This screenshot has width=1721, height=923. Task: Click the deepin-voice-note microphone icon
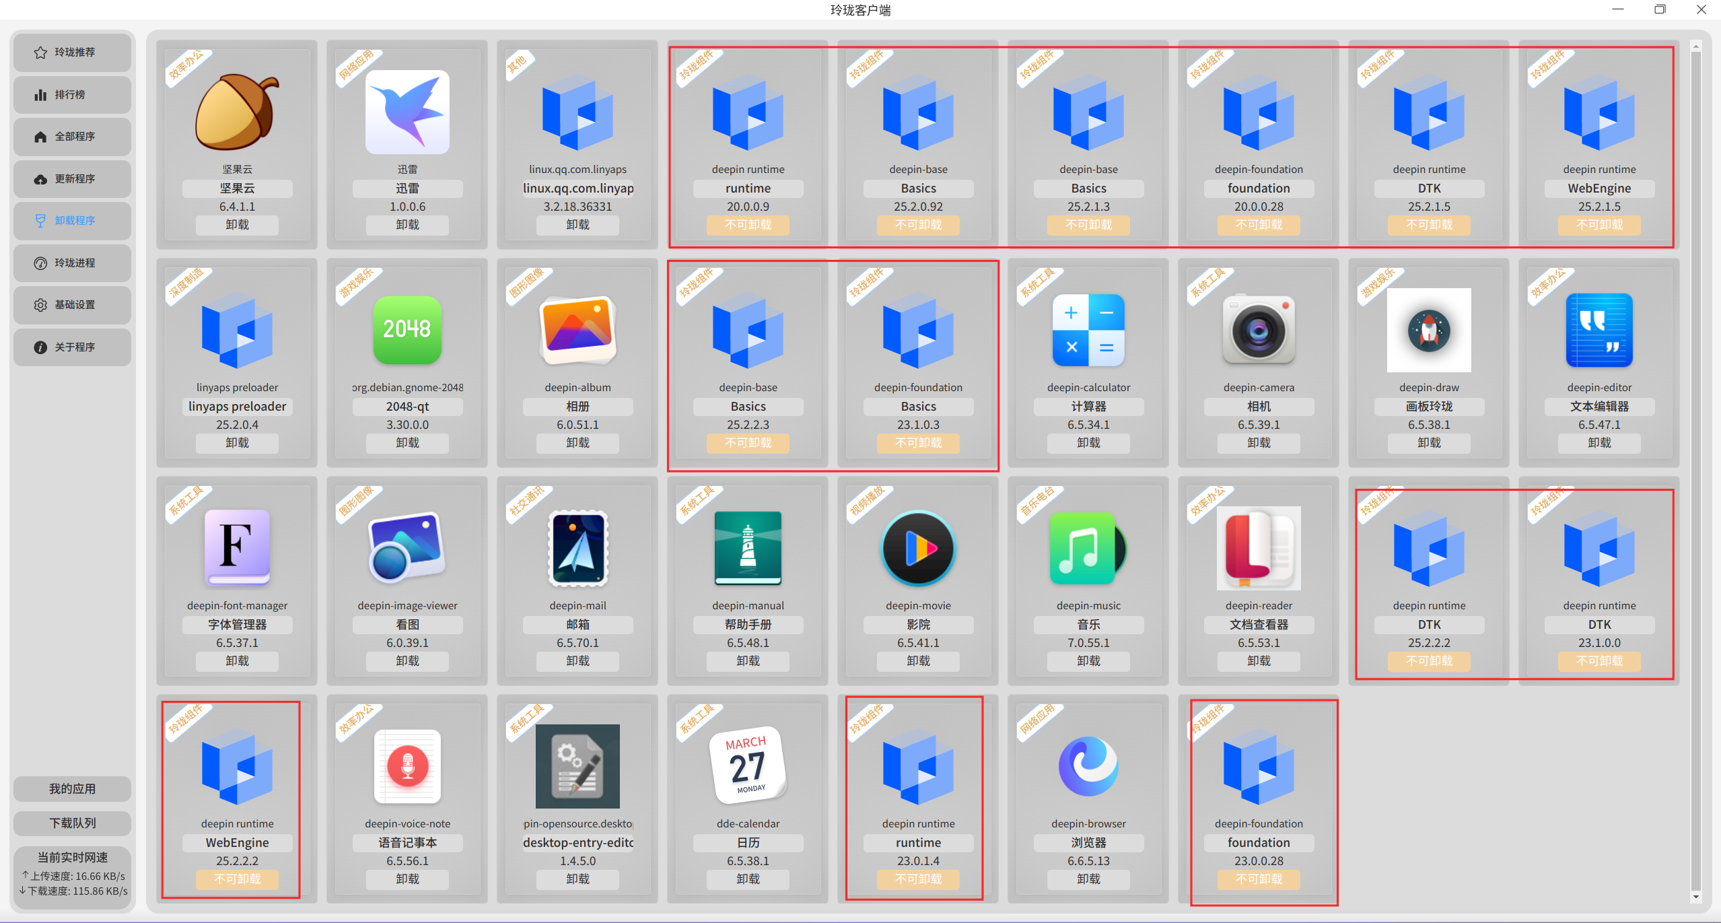(407, 766)
